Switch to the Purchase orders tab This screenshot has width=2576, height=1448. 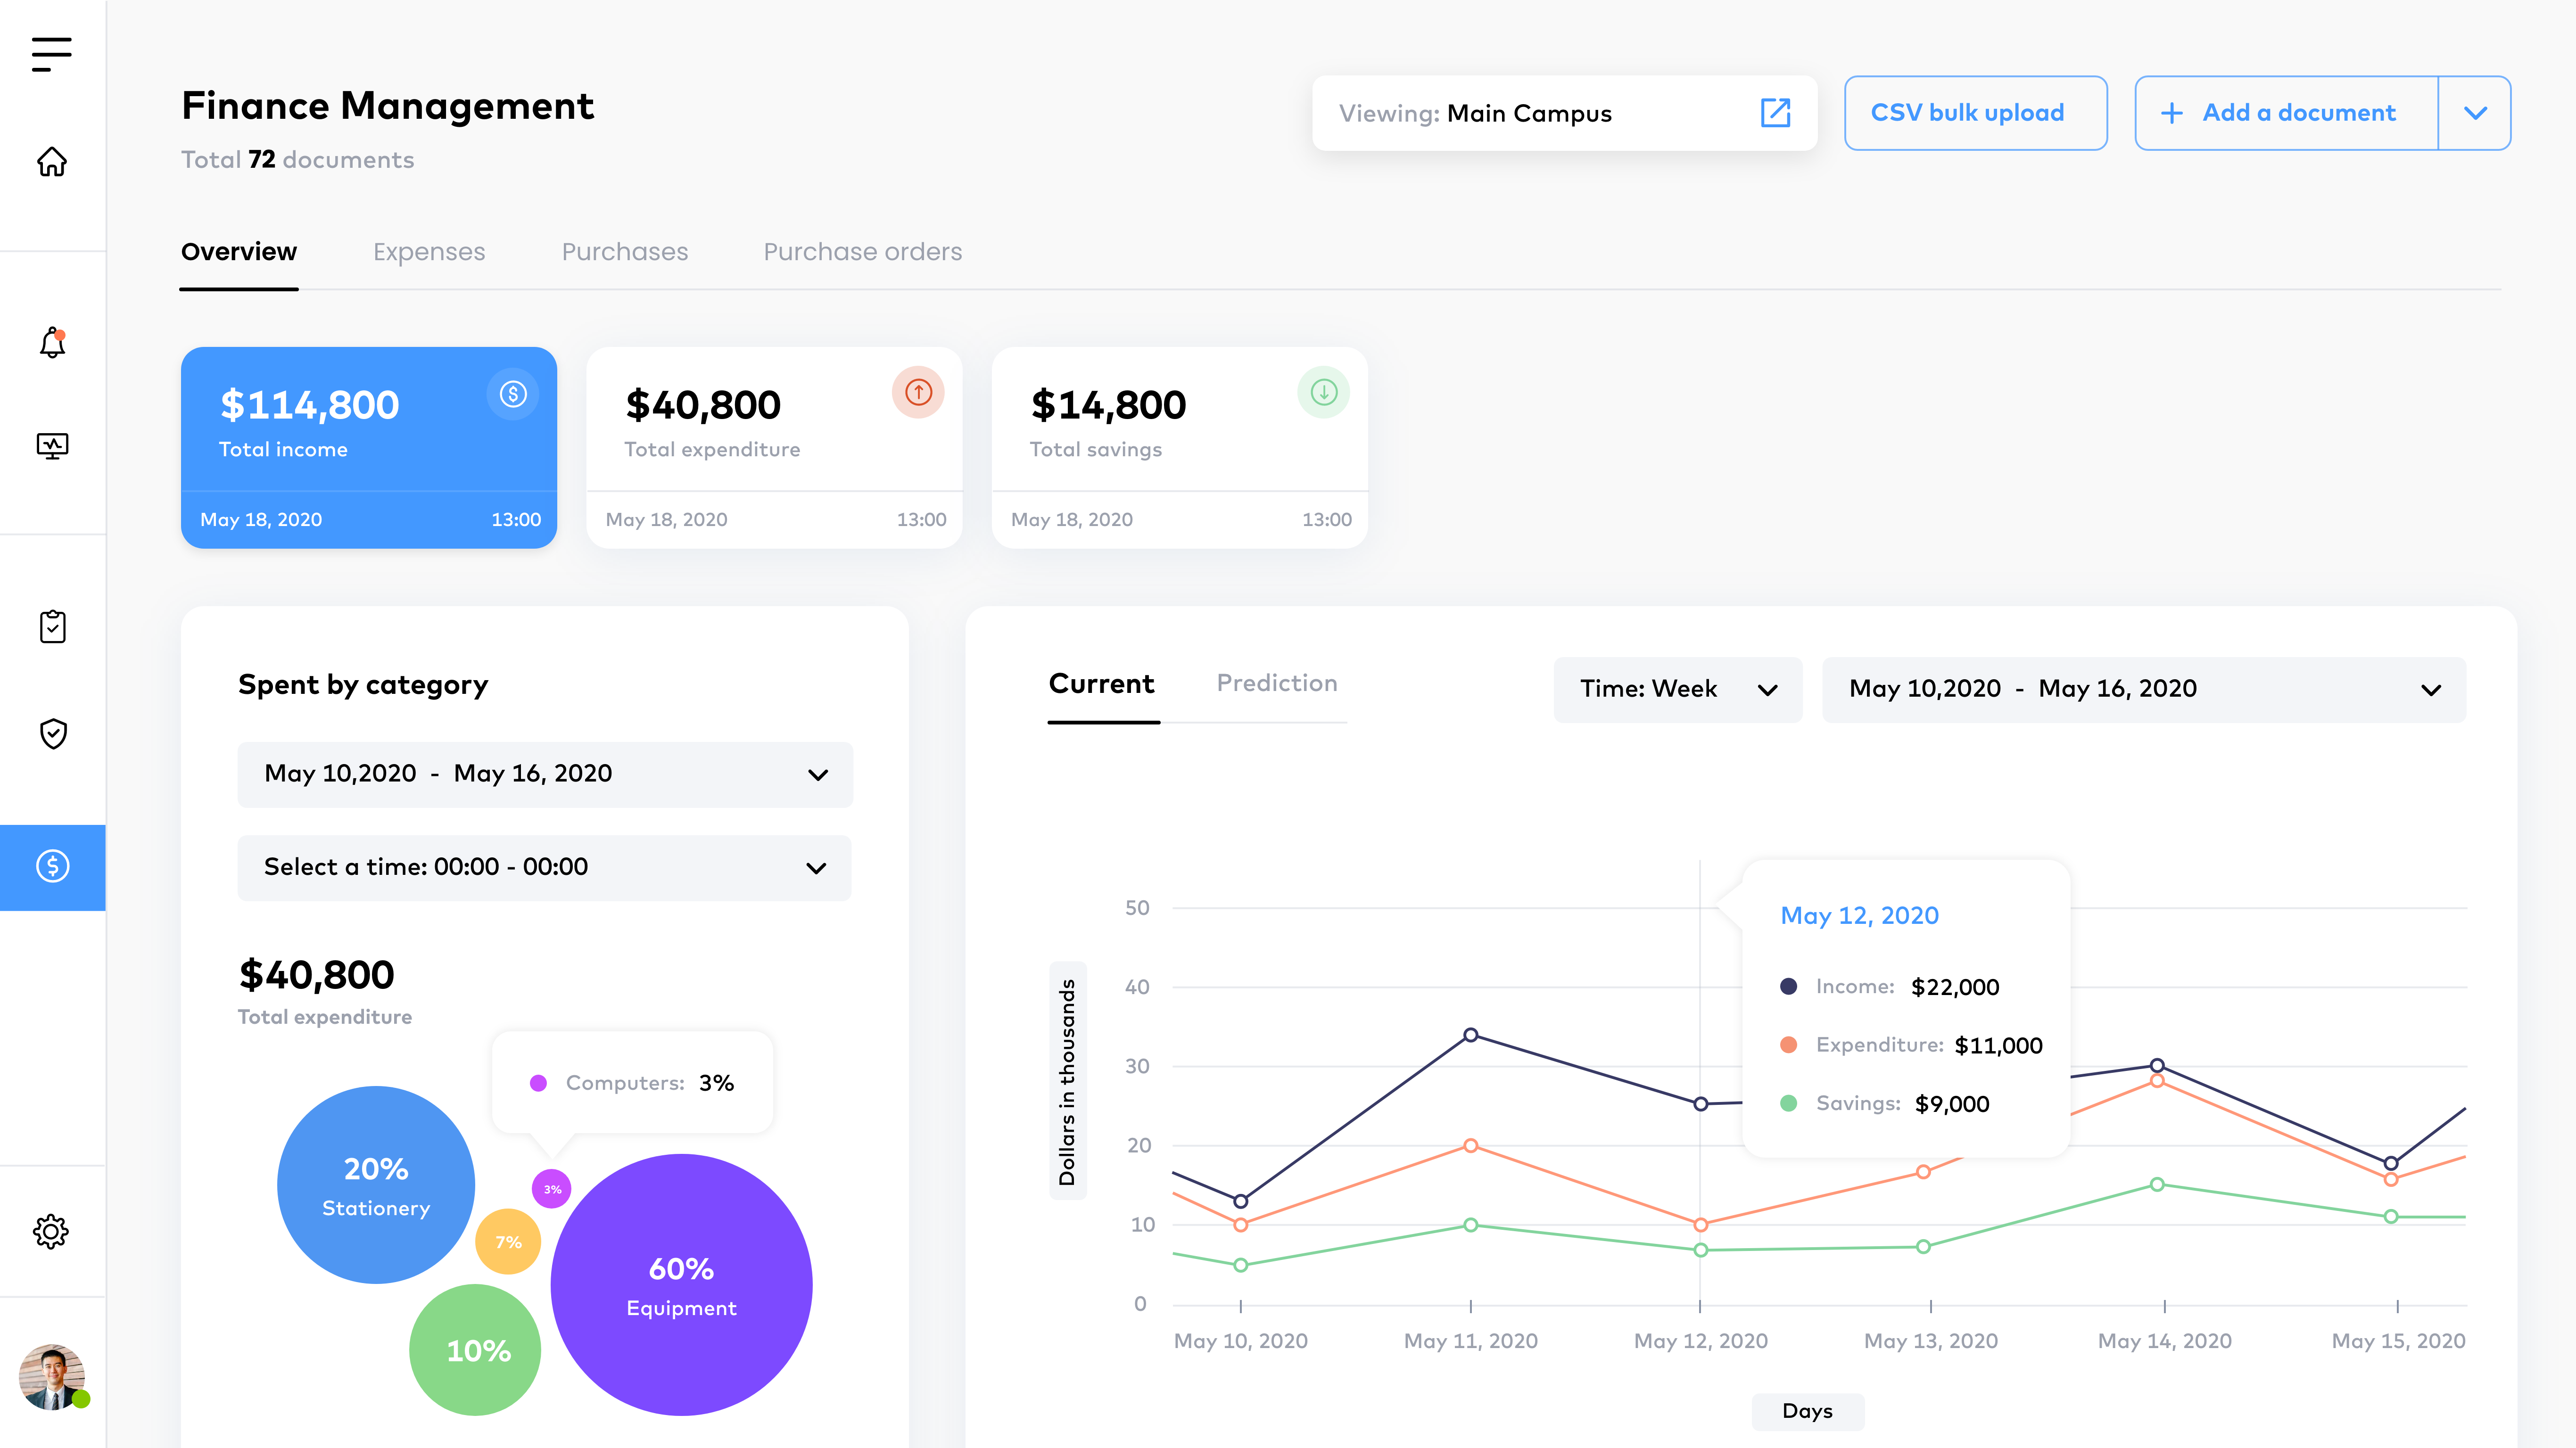863,251
